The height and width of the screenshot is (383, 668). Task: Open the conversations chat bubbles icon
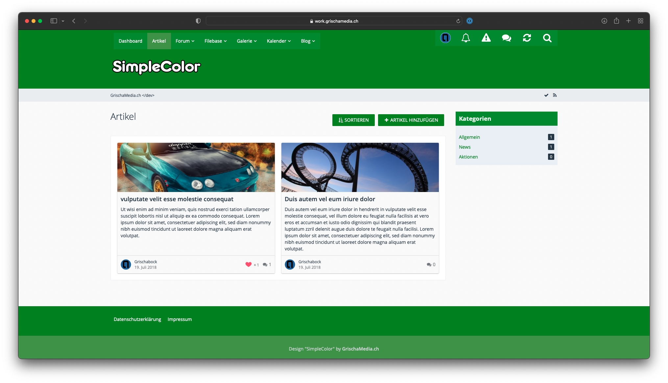(x=506, y=38)
